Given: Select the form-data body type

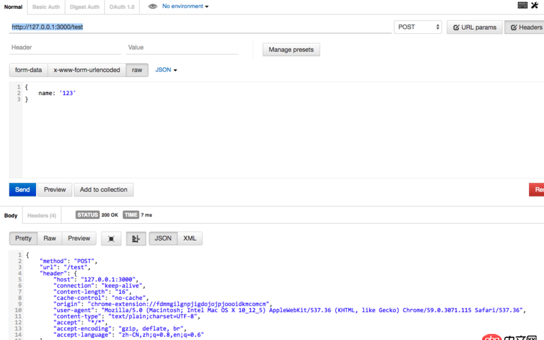Looking at the screenshot, I should click(x=29, y=70).
